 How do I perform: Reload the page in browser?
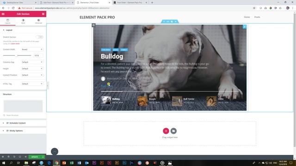point(13,8)
